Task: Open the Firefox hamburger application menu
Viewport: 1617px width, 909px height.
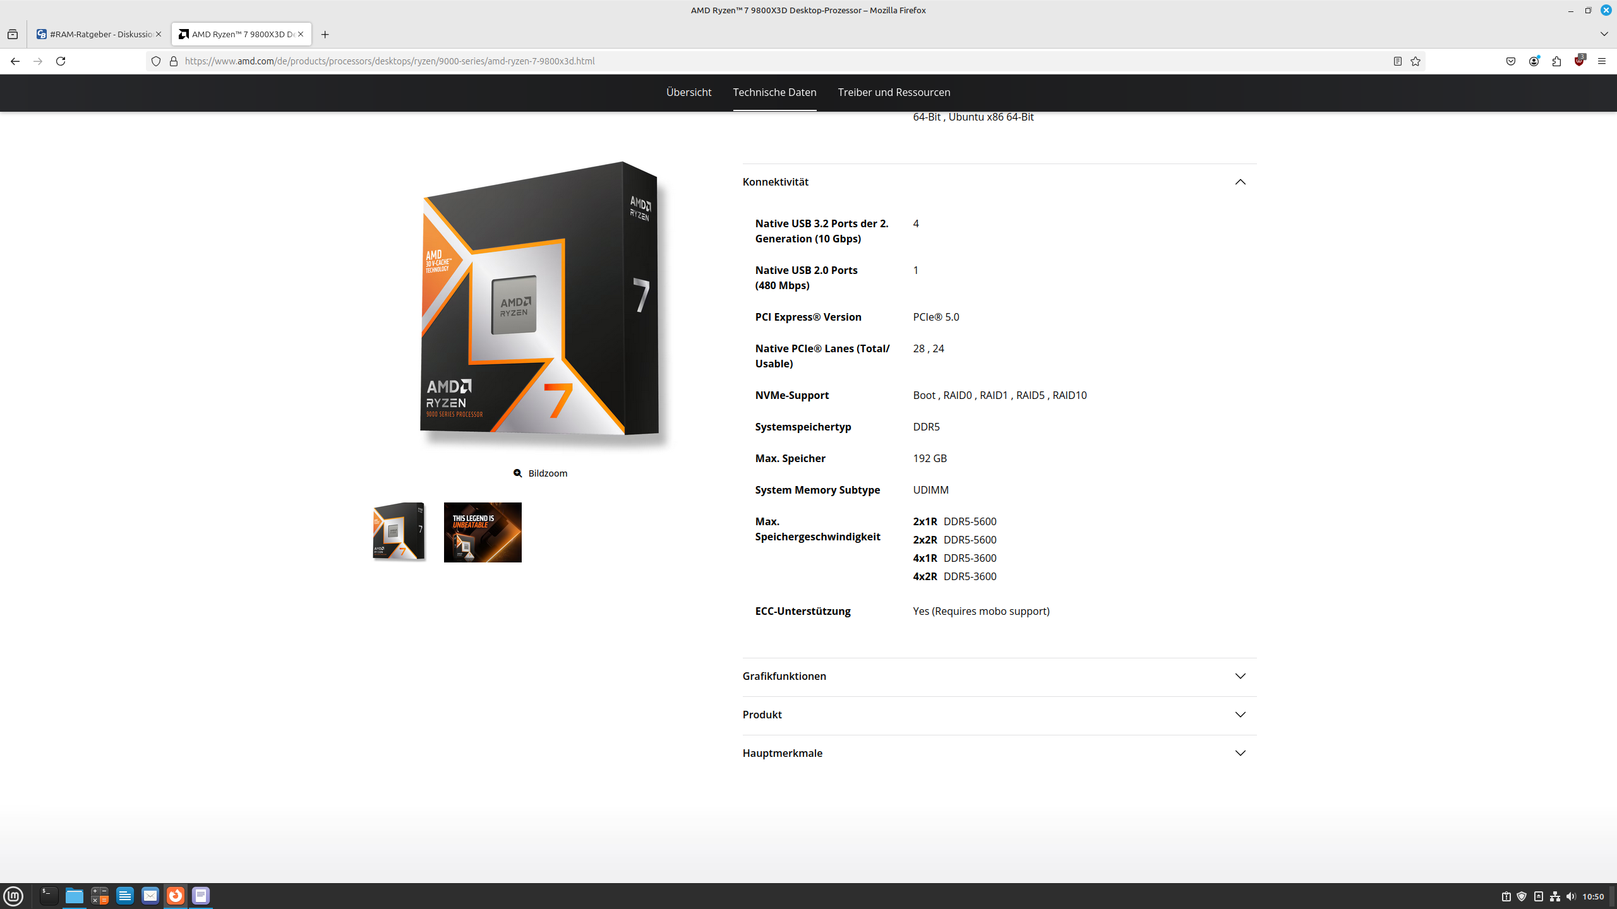Action: tap(1602, 61)
